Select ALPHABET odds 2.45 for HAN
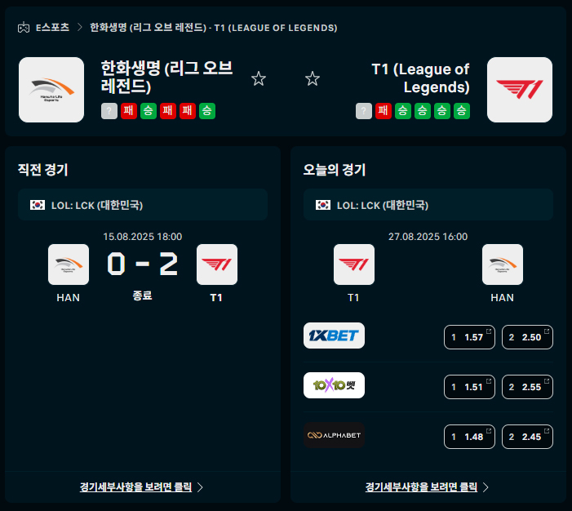This screenshot has height=511, width=572. (527, 437)
